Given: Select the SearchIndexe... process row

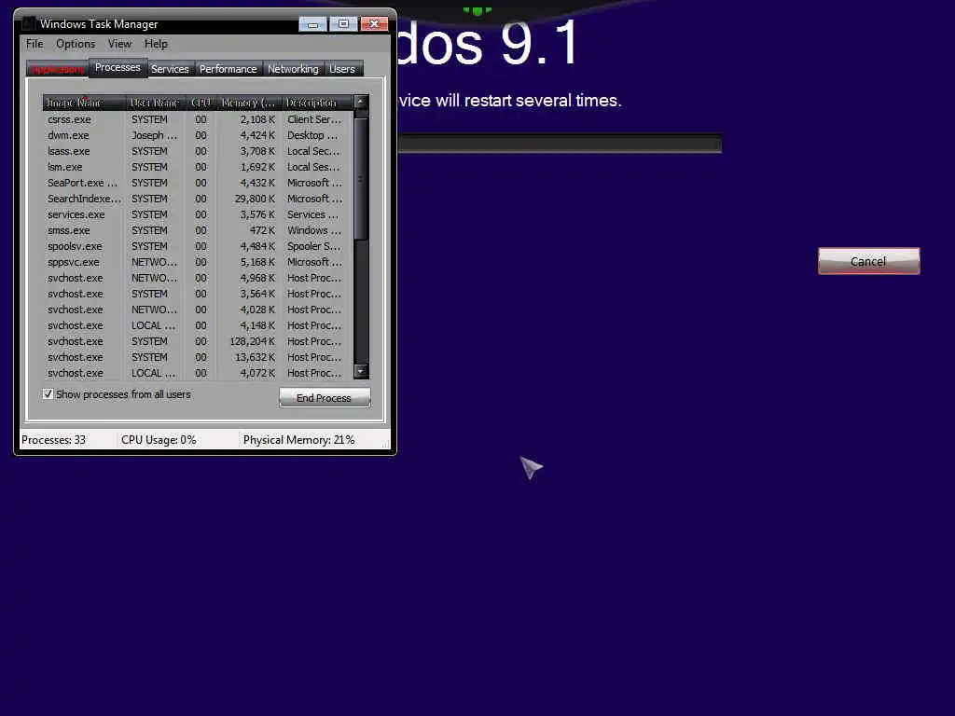Looking at the screenshot, I should tap(198, 199).
